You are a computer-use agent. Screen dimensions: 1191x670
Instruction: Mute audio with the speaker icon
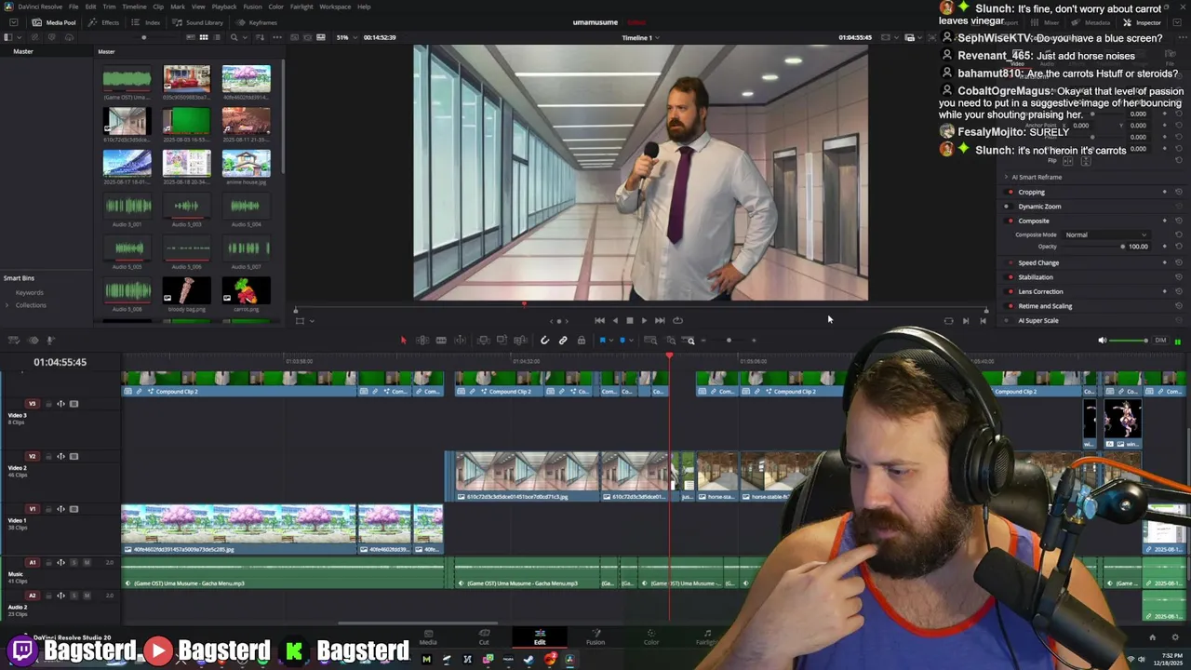pos(1103,341)
